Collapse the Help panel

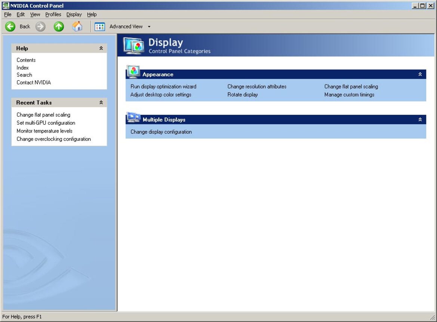101,48
